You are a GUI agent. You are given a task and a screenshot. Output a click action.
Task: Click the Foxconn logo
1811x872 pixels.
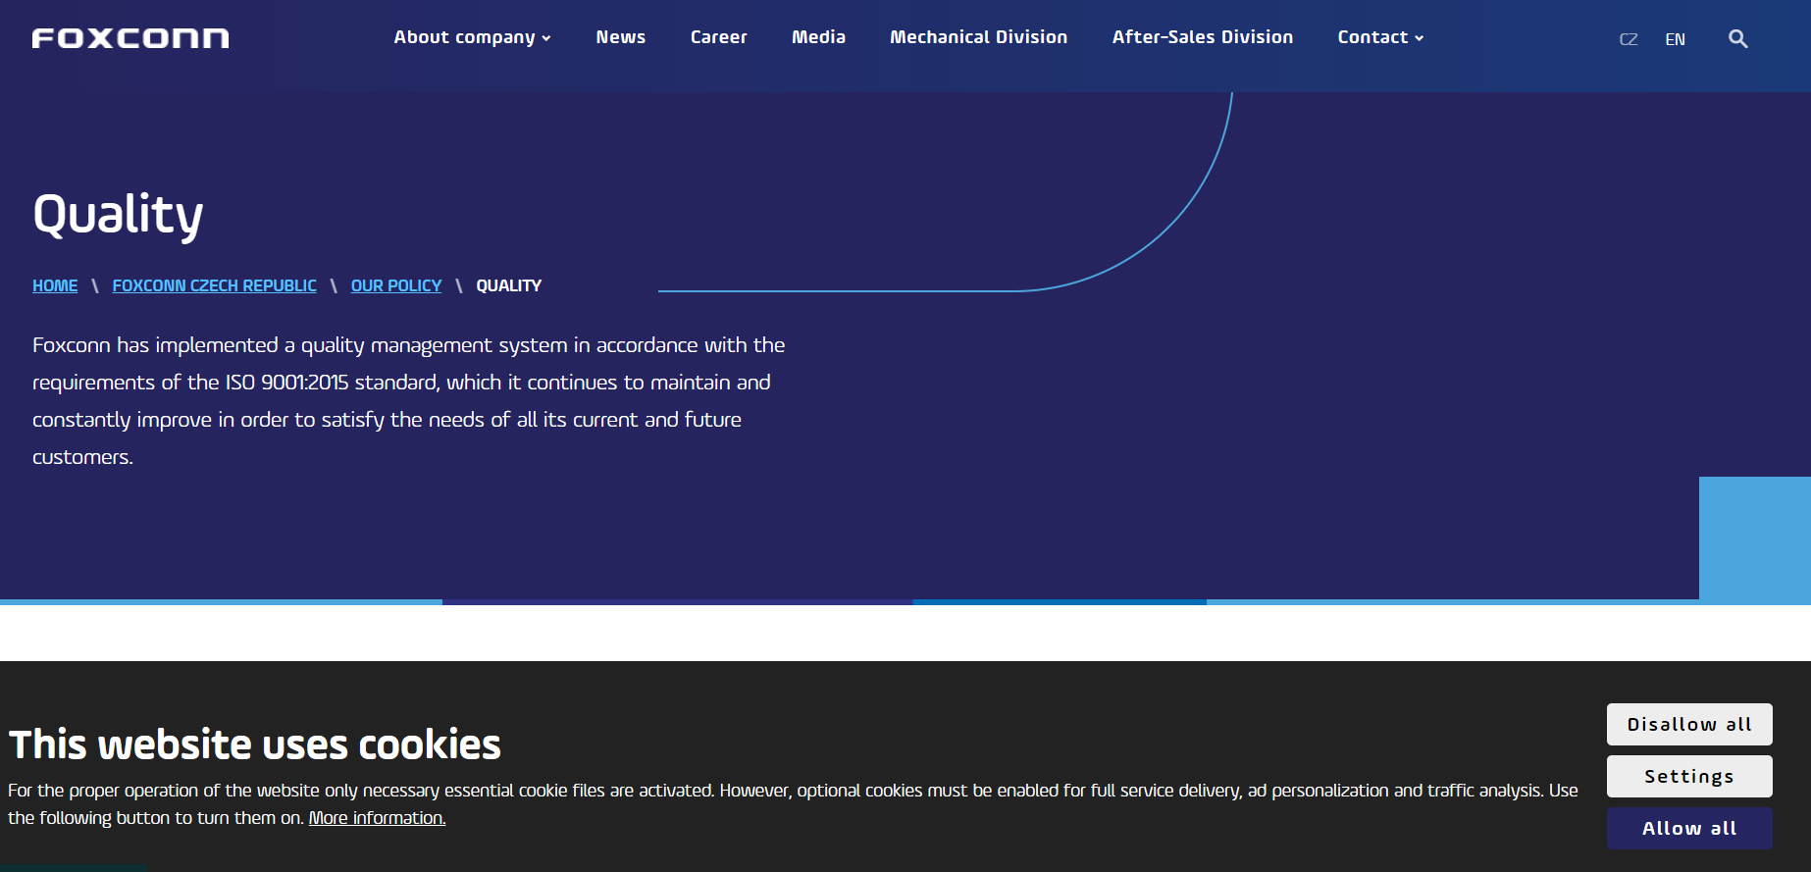(130, 38)
